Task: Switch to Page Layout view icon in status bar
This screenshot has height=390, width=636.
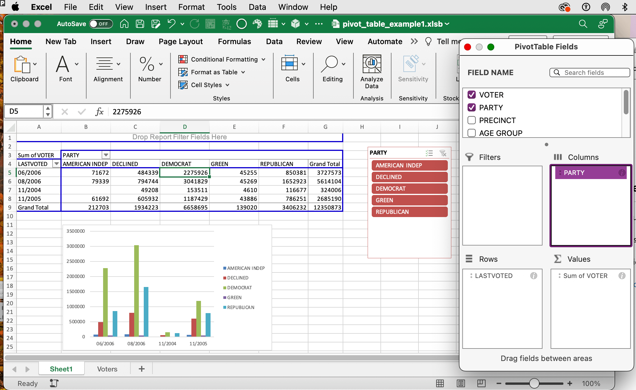Action: point(461,383)
